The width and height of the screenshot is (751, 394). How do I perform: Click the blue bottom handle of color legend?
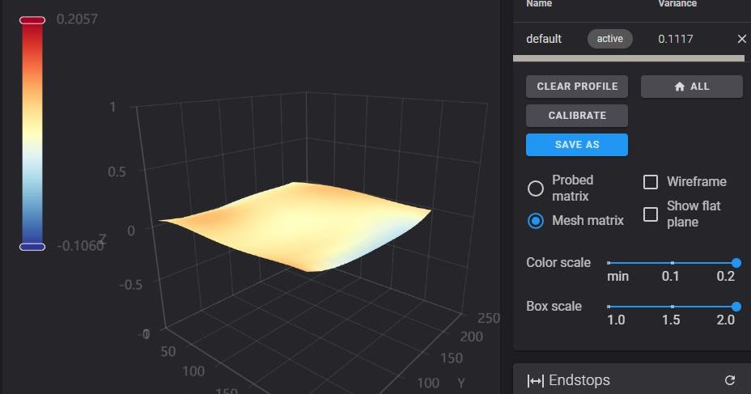tap(32, 246)
